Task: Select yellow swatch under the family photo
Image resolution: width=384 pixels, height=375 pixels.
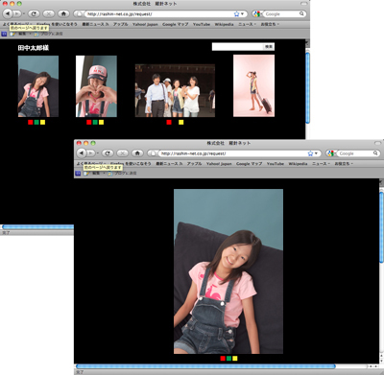Action: coord(181,122)
